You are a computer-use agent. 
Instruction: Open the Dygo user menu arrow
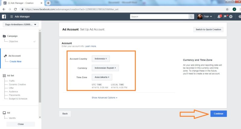tap(211, 16)
